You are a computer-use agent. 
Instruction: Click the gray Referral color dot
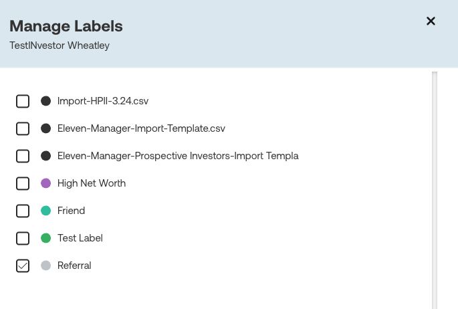(46, 266)
